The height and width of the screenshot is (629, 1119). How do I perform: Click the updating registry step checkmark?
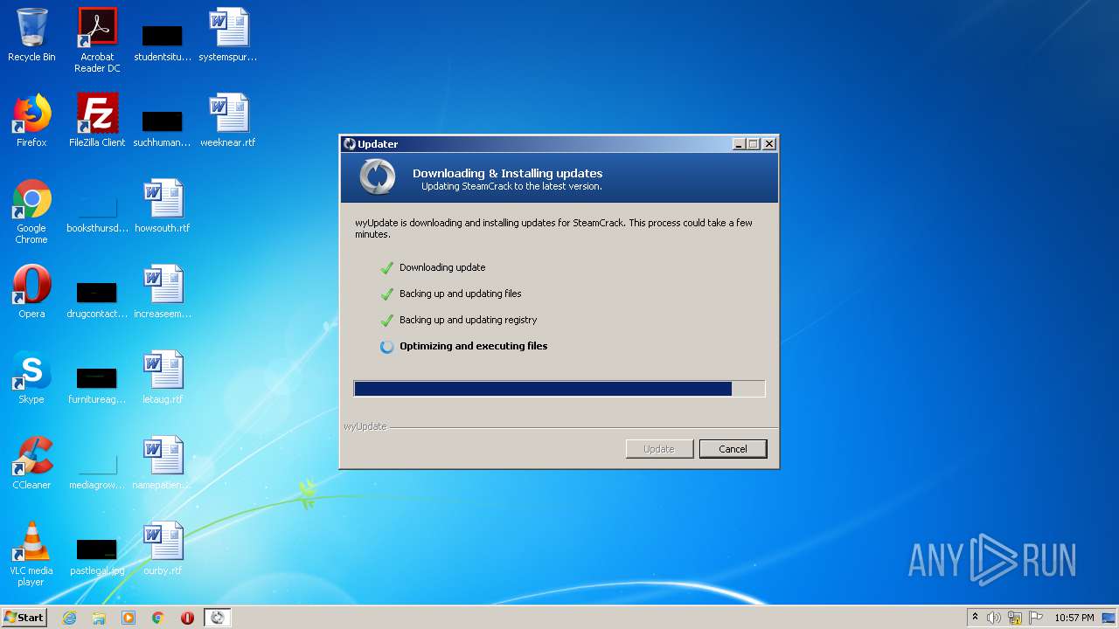[x=387, y=321]
